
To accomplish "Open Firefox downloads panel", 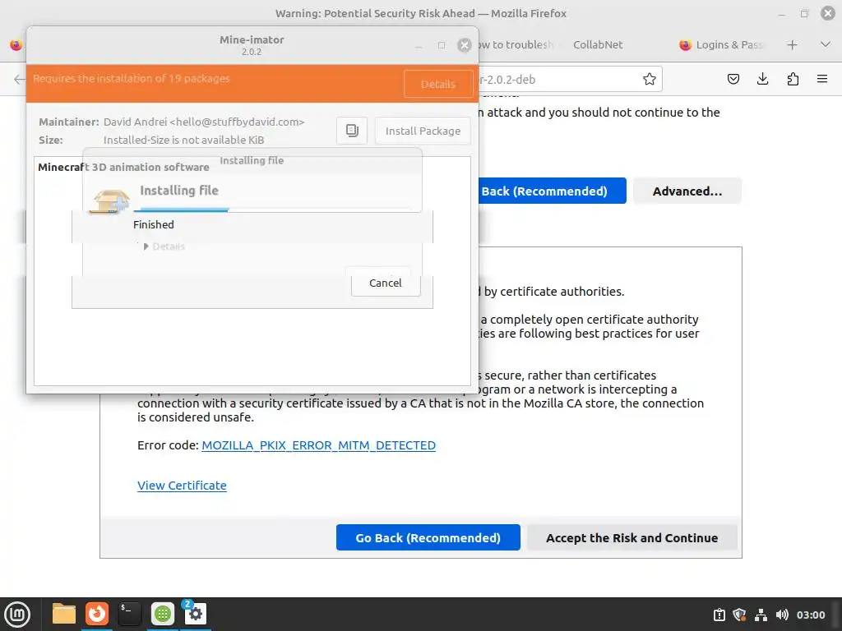I will pos(762,80).
